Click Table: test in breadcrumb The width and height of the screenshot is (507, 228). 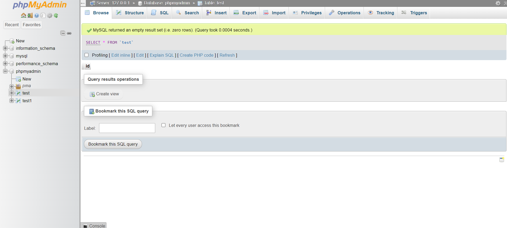point(214,3)
